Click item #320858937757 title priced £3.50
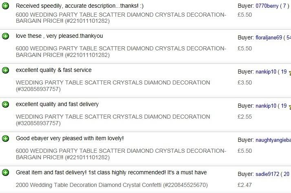291x193 pixels. 113,86
